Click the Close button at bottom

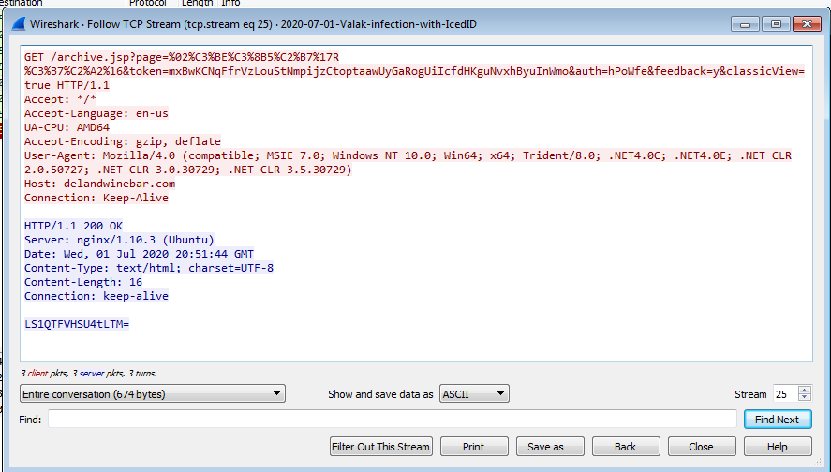[x=701, y=447]
